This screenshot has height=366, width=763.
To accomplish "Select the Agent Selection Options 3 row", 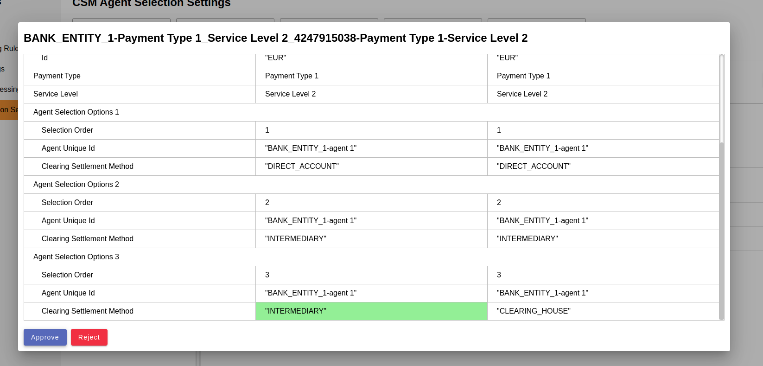I will click(76, 257).
